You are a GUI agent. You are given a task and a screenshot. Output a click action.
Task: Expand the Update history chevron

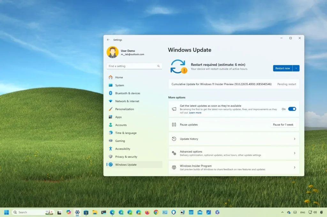[x=294, y=139]
